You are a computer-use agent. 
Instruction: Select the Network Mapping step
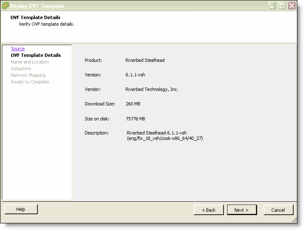[x=28, y=75]
